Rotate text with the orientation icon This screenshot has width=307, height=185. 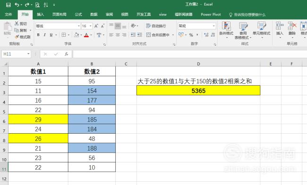(133, 26)
